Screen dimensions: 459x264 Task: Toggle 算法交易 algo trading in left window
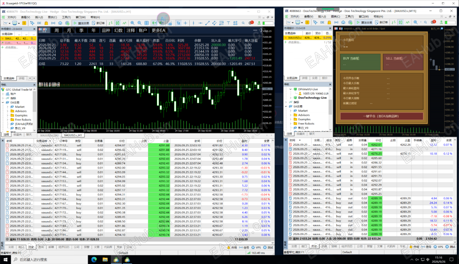click(x=82, y=23)
